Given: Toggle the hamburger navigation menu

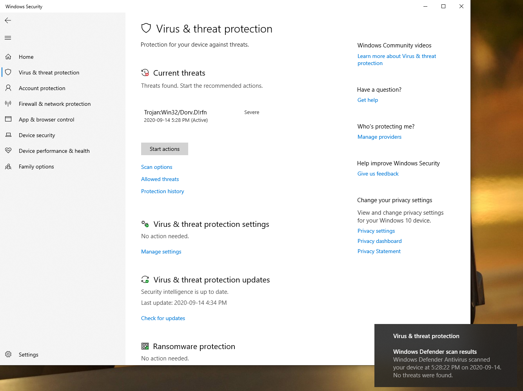Looking at the screenshot, I should point(8,38).
